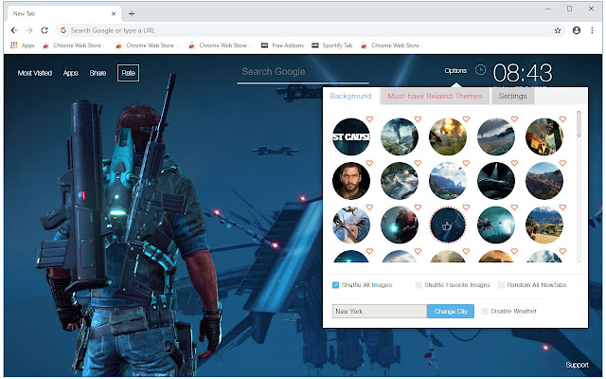This screenshot has height=379, width=606.
Task: Close the New Tab browser tab
Action: pyautogui.click(x=114, y=13)
